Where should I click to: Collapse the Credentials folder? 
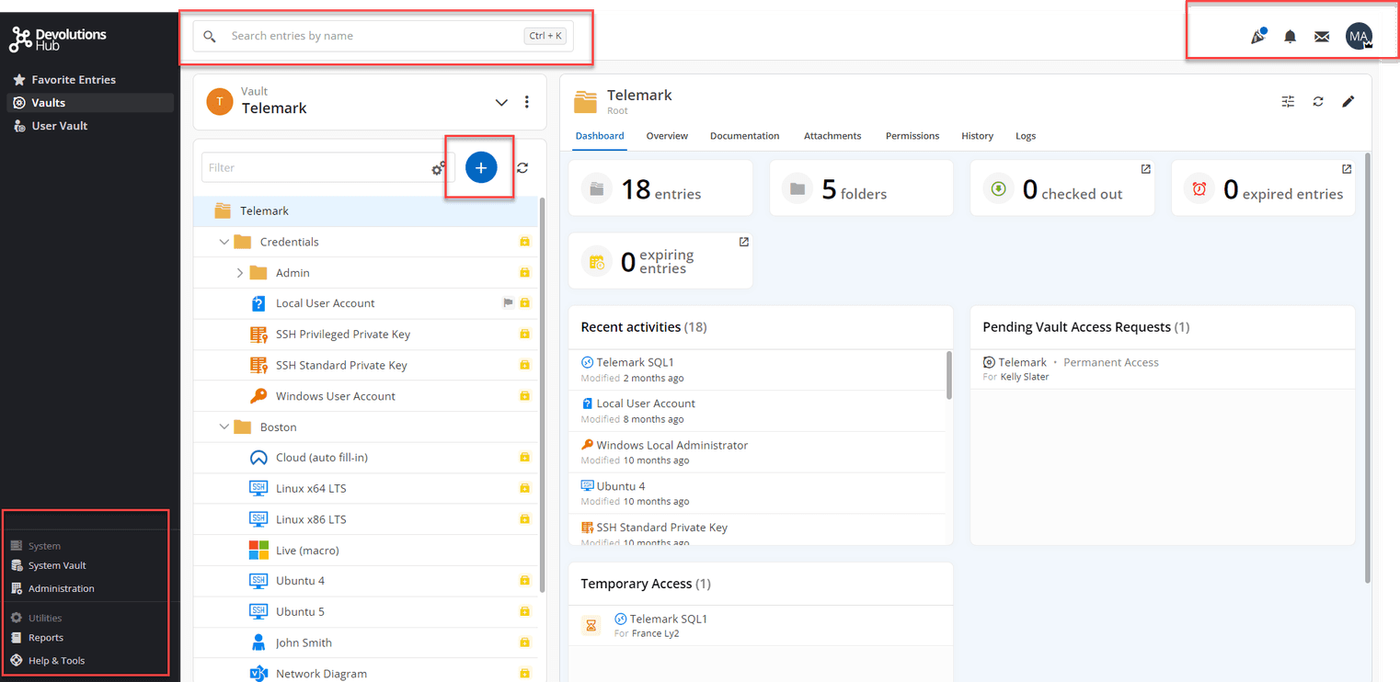click(224, 242)
